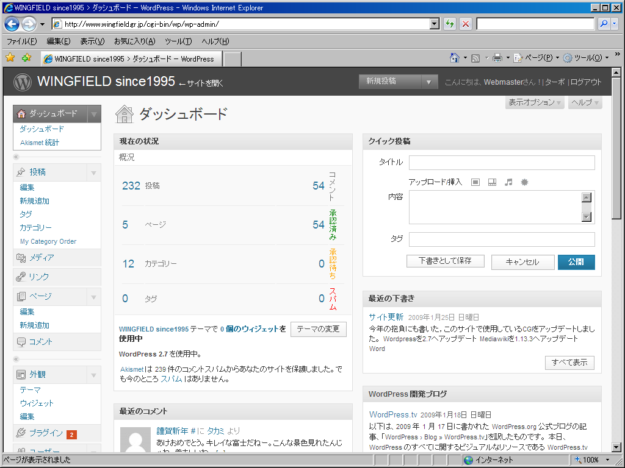This screenshot has height=468, width=625.
Task: Open the お気に入り(A) menu
Action: point(135,41)
